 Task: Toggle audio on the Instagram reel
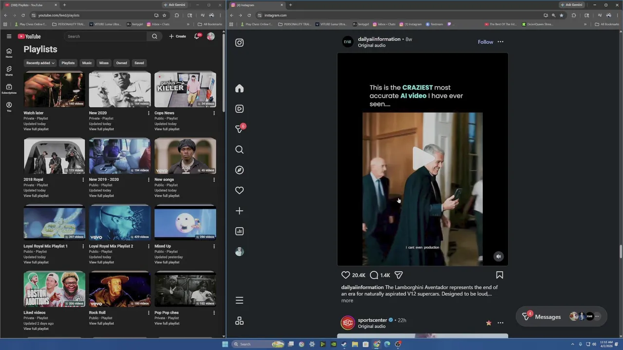(x=498, y=257)
